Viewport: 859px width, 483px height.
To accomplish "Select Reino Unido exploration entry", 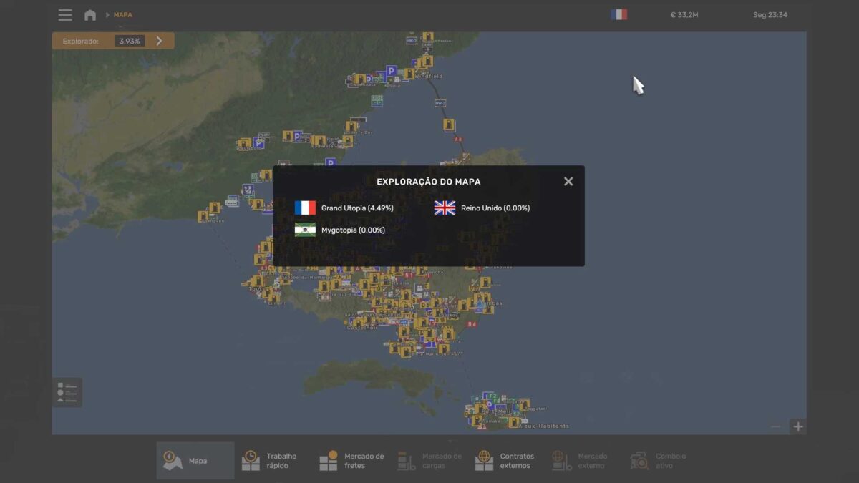I will click(495, 208).
